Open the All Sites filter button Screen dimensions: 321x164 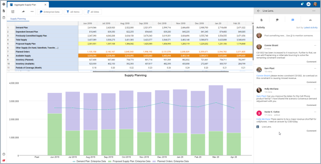coord(93,12)
